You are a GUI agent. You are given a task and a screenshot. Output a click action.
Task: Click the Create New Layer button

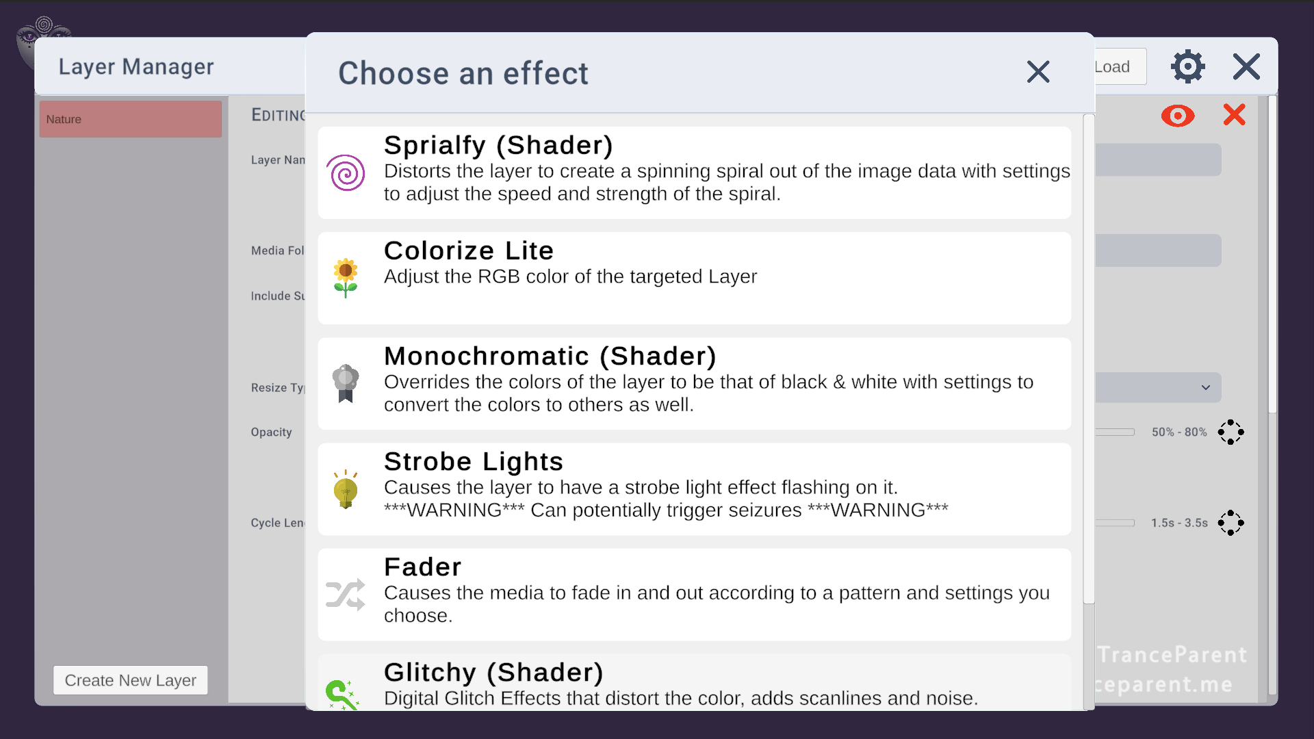131,680
